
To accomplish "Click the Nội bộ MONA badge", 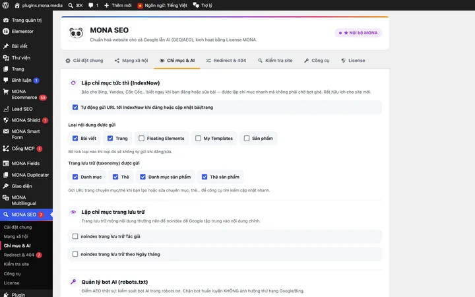I will pyautogui.click(x=358, y=33).
